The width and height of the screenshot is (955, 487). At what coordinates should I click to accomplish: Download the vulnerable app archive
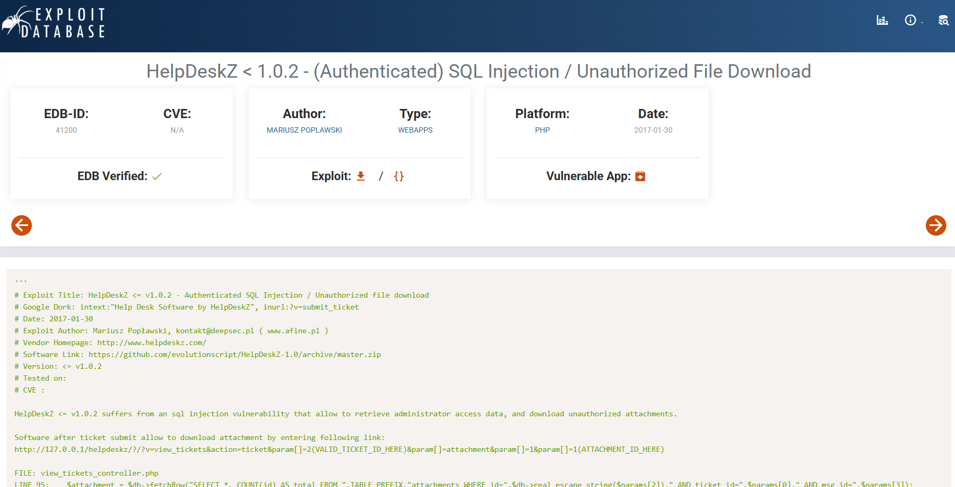(x=640, y=176)
